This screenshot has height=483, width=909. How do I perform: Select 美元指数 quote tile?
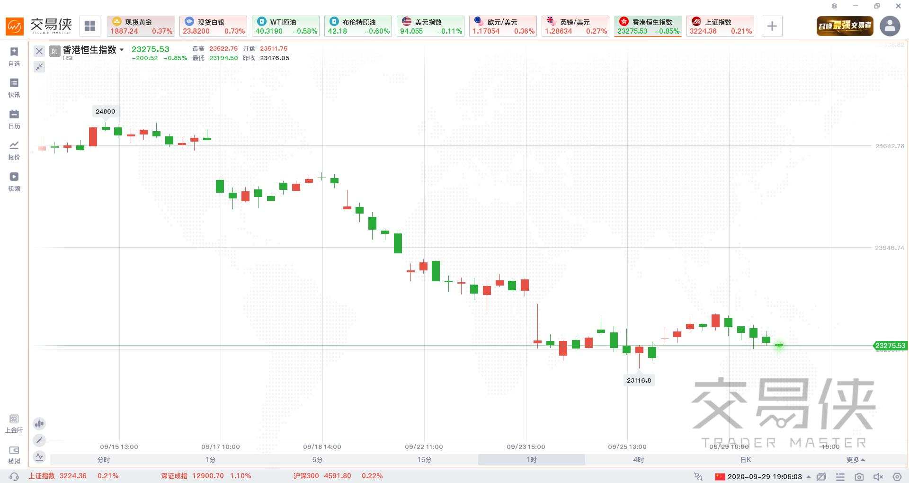click(430, 26)
